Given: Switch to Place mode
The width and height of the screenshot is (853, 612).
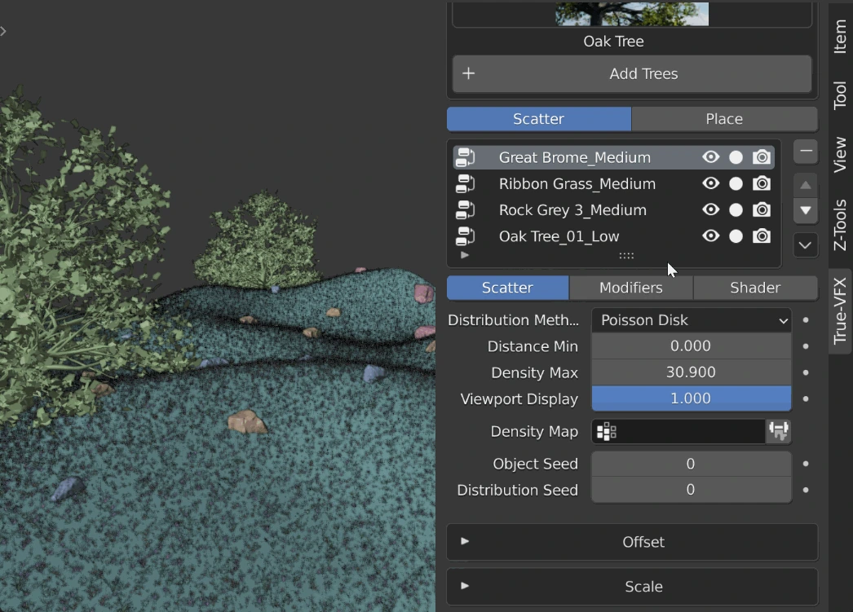Looking at the screenshot, I should click(724, 119).
